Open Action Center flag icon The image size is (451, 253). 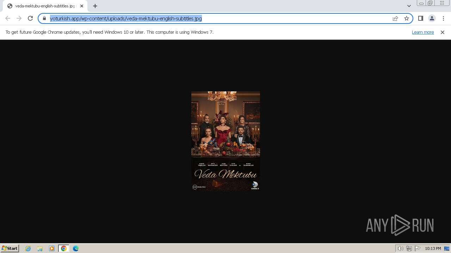point(418,248)
